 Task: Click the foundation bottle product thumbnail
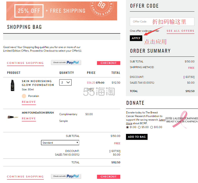[12, 85]
